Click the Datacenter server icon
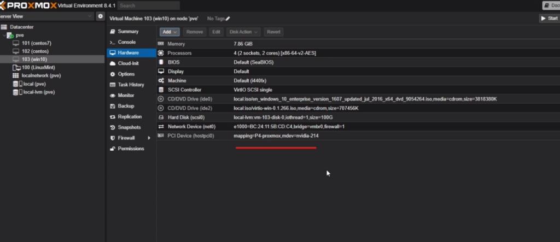This screenshot has height=242, width=560. [4, 27]
